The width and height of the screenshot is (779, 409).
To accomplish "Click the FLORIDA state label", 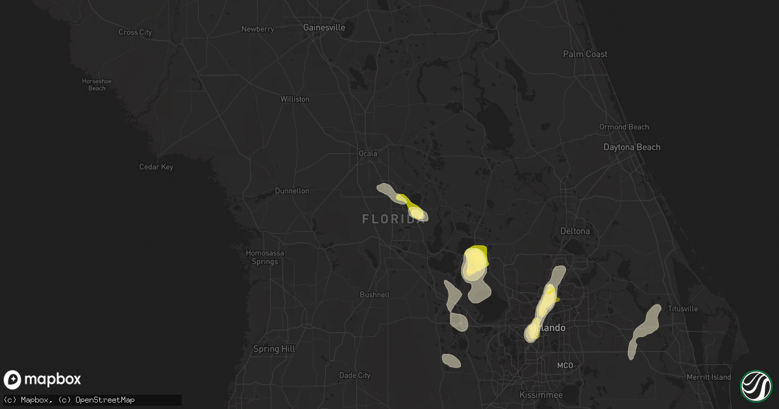I will click(x=393, y=219).
